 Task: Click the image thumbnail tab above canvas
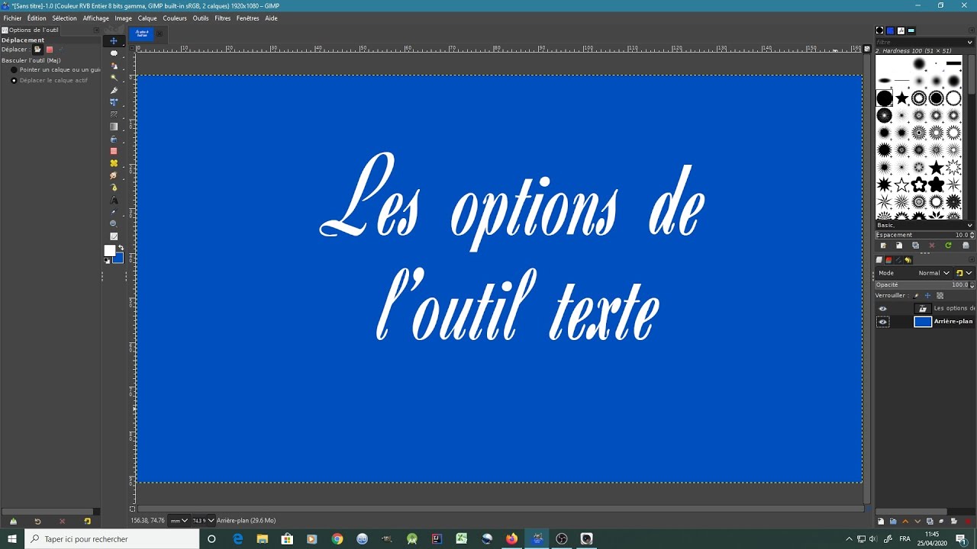141,34
